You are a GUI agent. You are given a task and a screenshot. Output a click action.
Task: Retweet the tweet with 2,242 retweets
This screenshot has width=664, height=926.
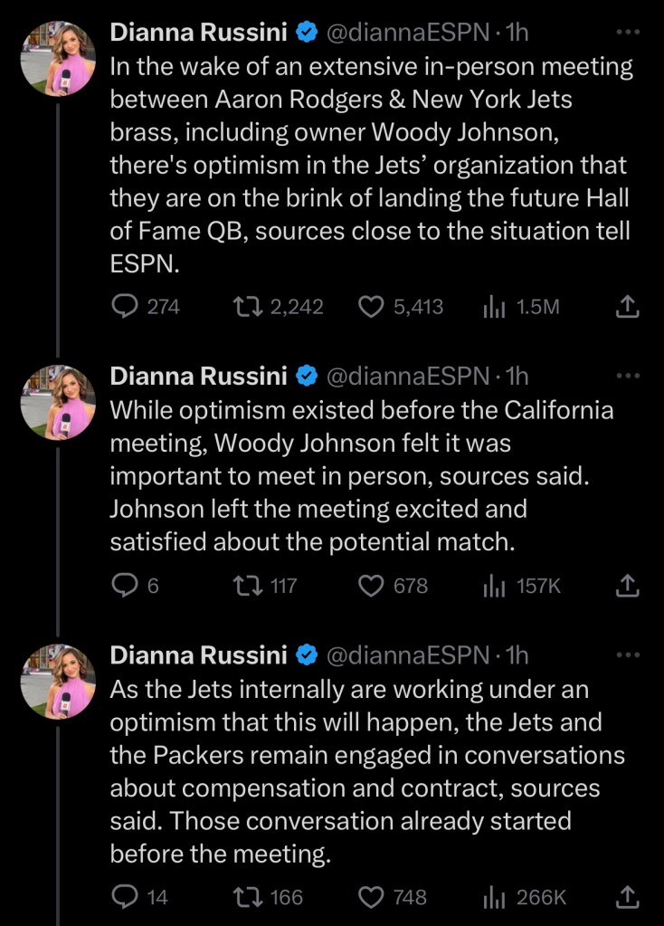(244, 307)
